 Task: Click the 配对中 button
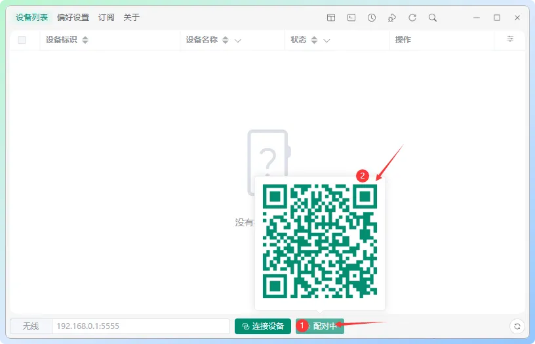pyautogui.click(x=320, y=326)
